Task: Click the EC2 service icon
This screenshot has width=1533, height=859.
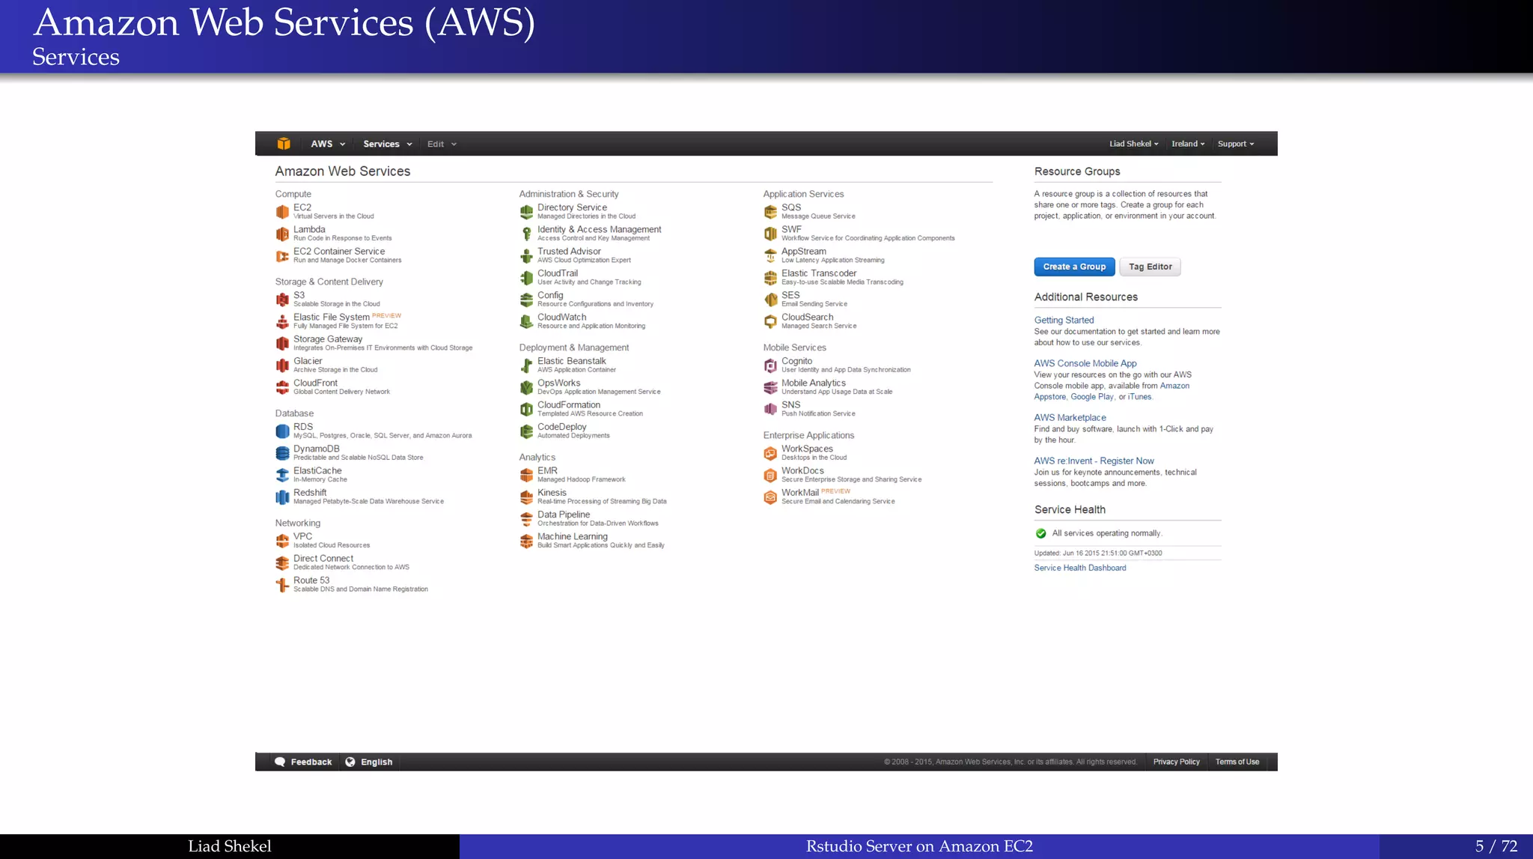Action: click(282, 212)
